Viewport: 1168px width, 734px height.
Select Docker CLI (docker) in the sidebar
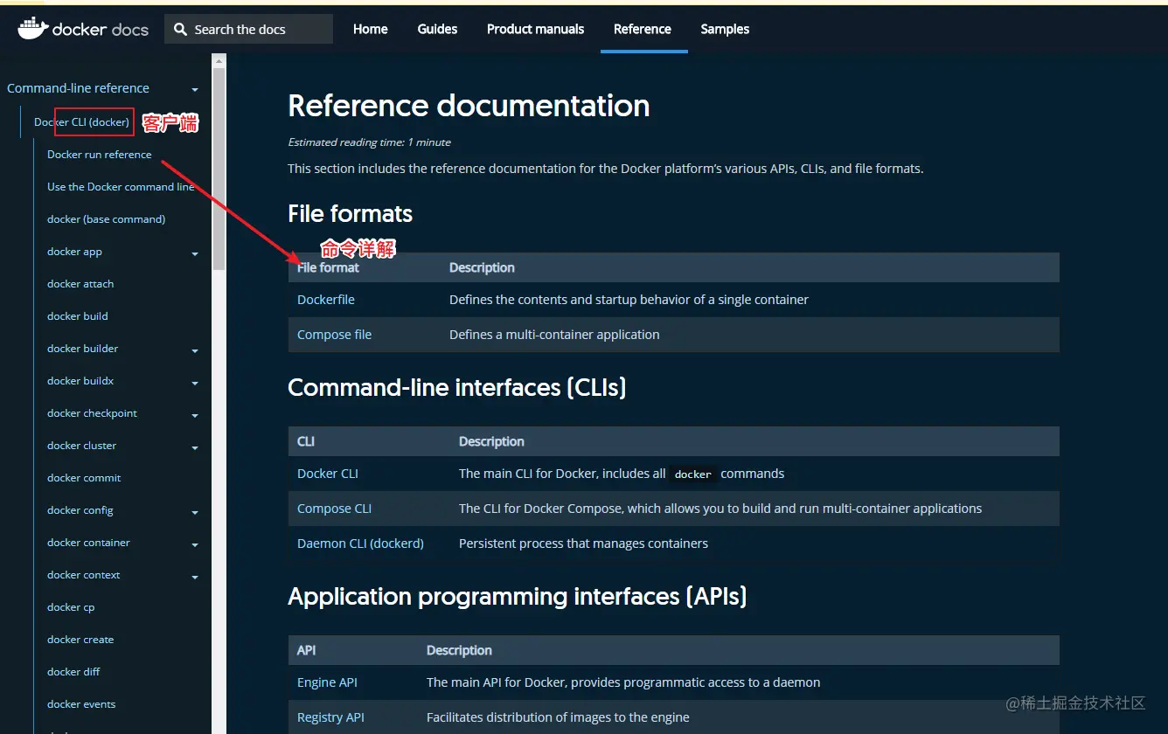[81, 122]
